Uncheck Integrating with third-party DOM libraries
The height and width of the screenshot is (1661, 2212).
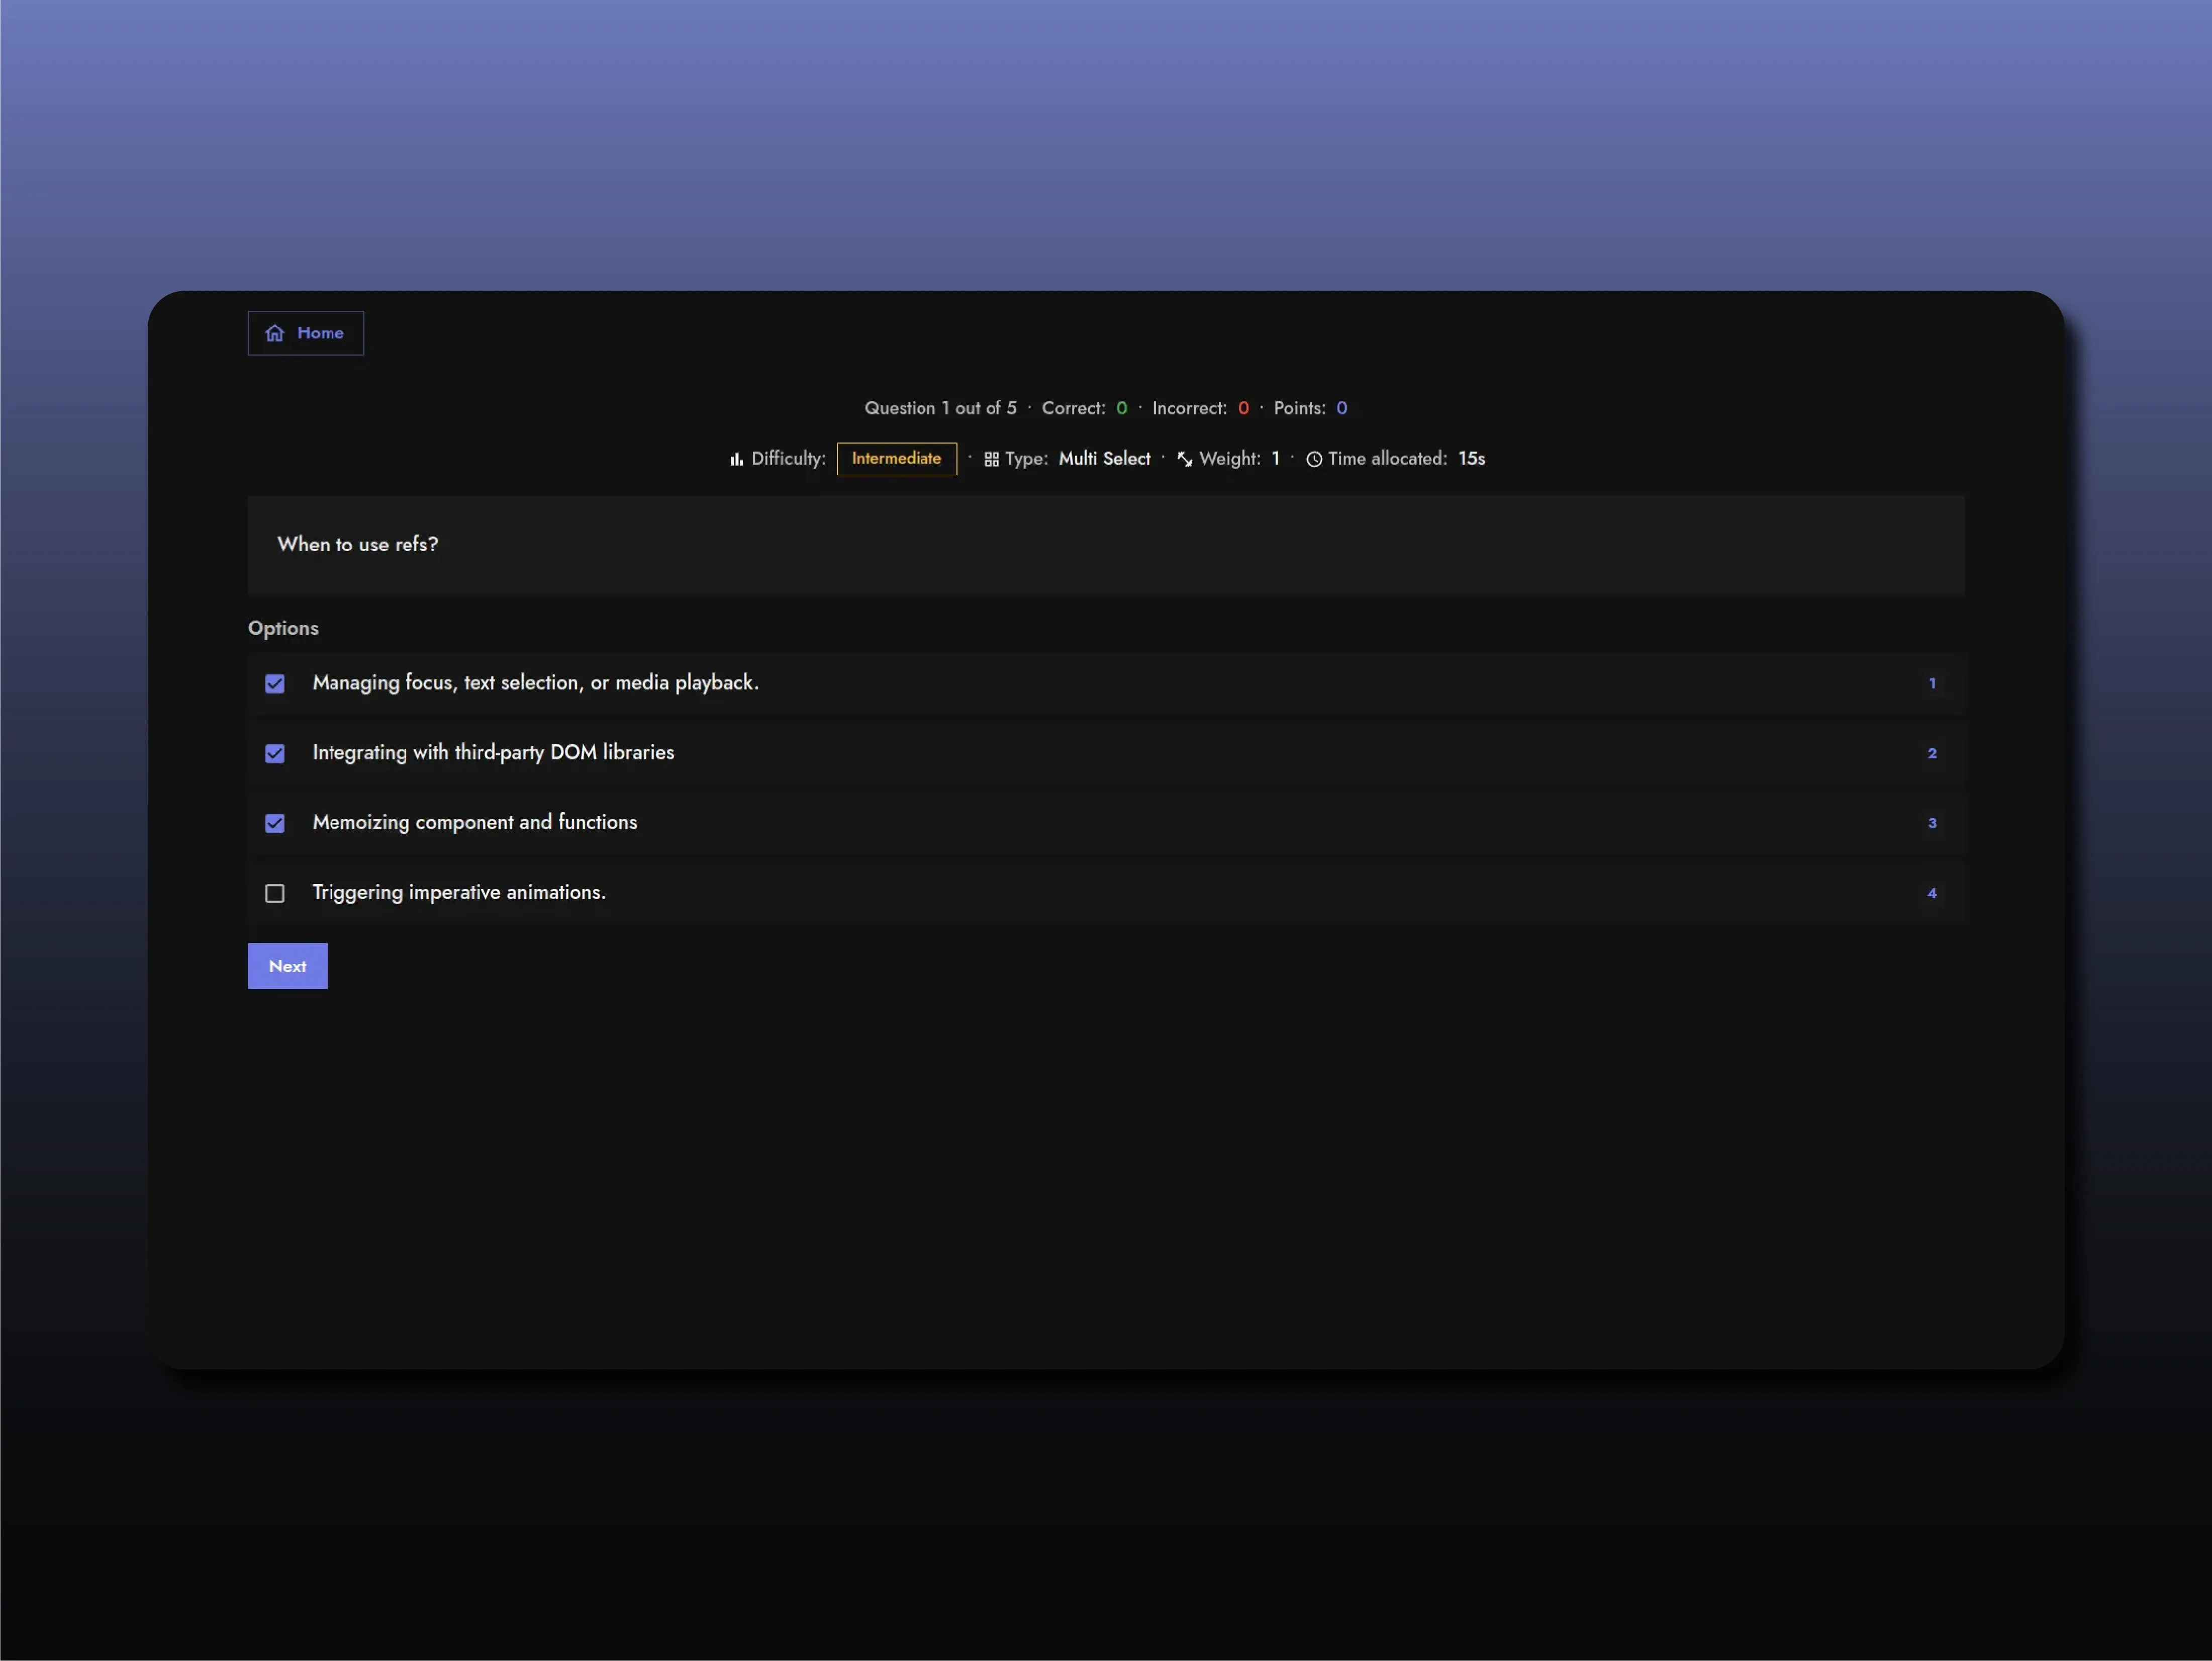[x=275, y=753]
